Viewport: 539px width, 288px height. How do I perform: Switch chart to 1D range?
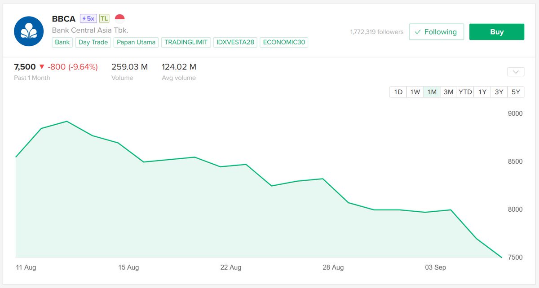coord(398,92)
